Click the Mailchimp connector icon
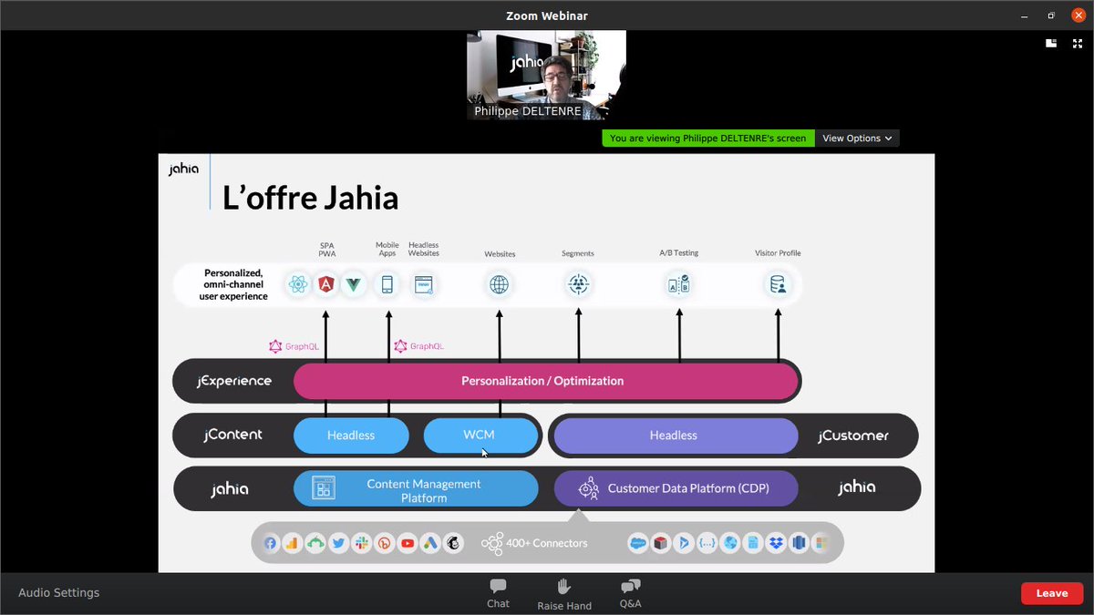Image resolution: width=1094 pixels, height=615 pixels. point(453,544)
